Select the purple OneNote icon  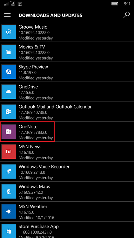coord(9,132)
